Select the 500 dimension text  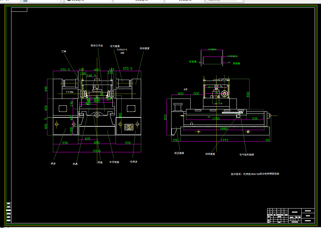tap(196, 94)
